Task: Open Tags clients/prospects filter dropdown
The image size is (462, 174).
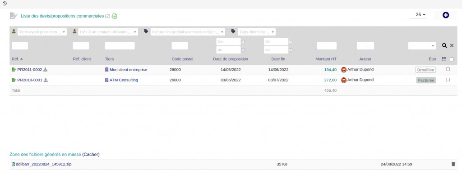Action: (x=257, y=31)
